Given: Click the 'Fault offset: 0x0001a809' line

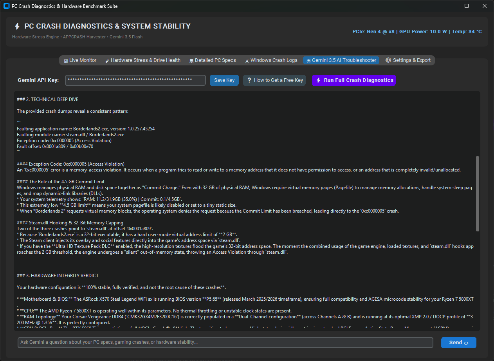Looking at the screenshot, I should click(55, 146).
